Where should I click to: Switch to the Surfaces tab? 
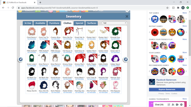[92, 23]
